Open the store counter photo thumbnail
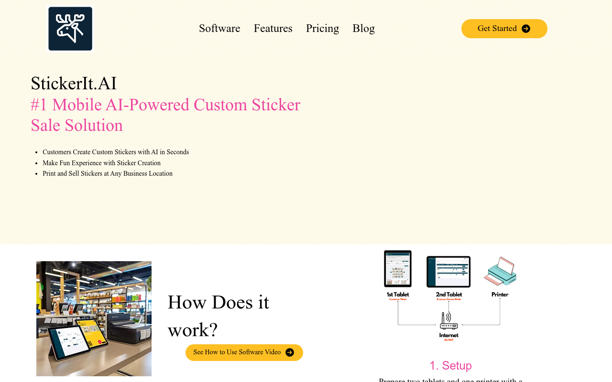 tap(94, 318)
